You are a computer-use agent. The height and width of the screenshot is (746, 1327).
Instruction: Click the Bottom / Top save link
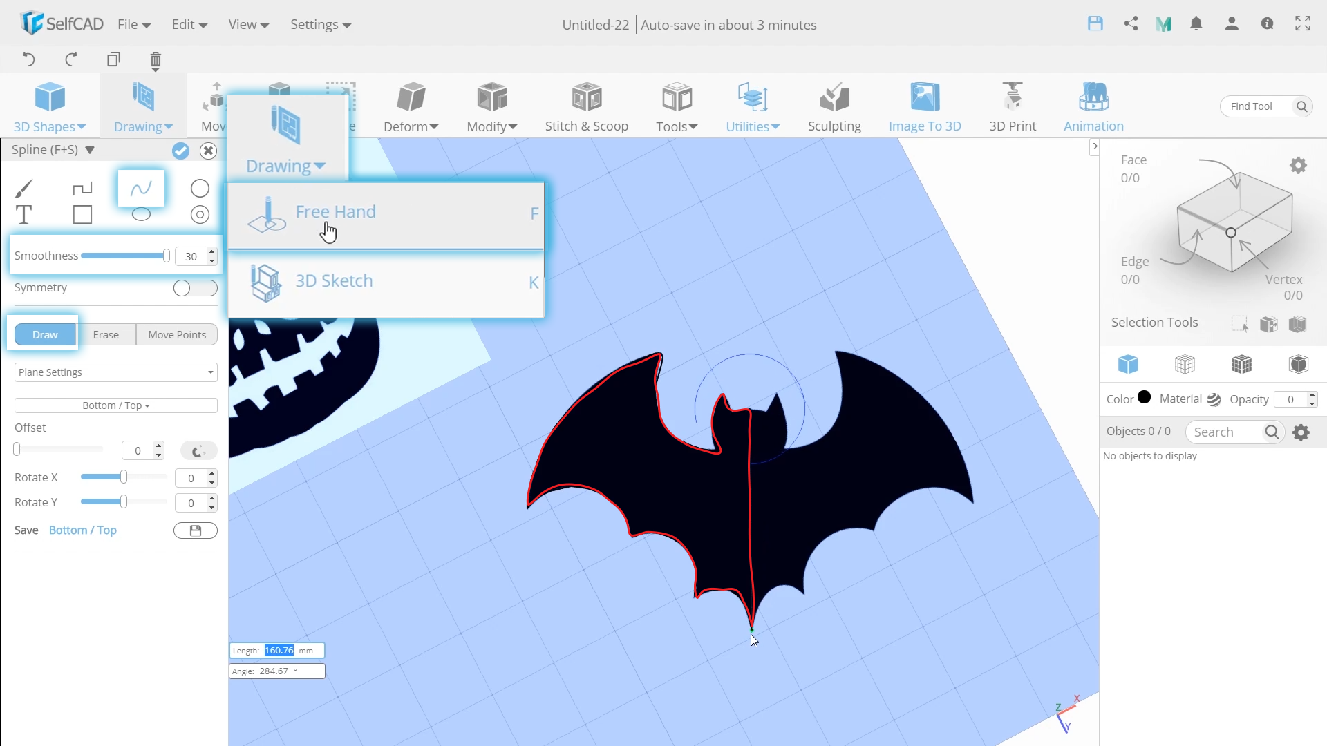[x=83, y=530]
